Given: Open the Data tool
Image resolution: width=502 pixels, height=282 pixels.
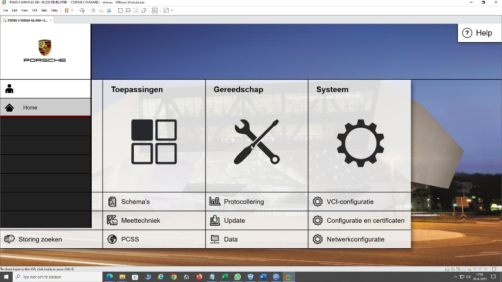Looking at the screenshot, I should click(x=230, y=239).
